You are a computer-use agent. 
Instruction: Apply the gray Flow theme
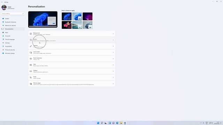pos(87,25)
